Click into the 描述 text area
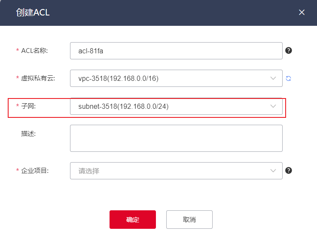Image resolution: width=317 pixels, height=243 pixels. click(x=176, y=138)
